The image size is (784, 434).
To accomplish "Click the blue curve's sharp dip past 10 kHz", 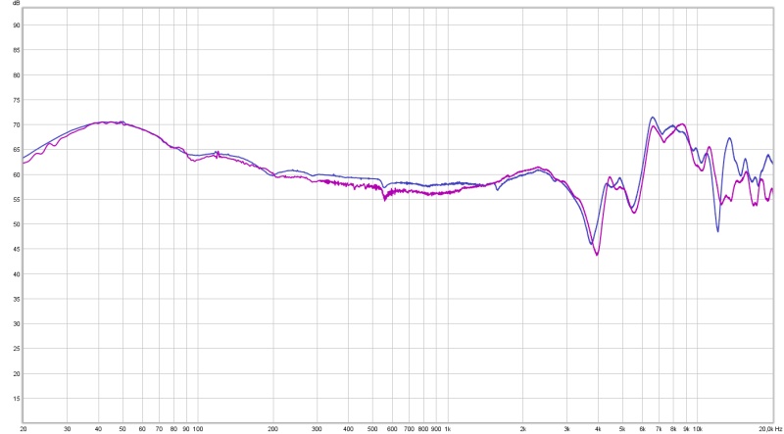I will tap(717, 231).
